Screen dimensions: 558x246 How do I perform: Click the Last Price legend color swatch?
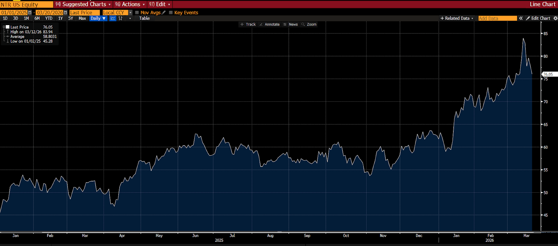click(x=8, y=27)
